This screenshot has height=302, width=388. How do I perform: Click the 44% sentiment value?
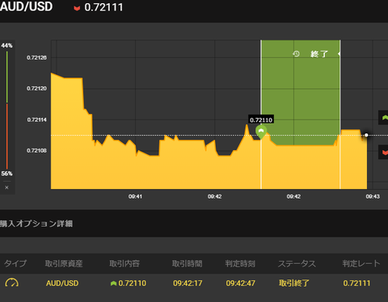tap(6, 45)
